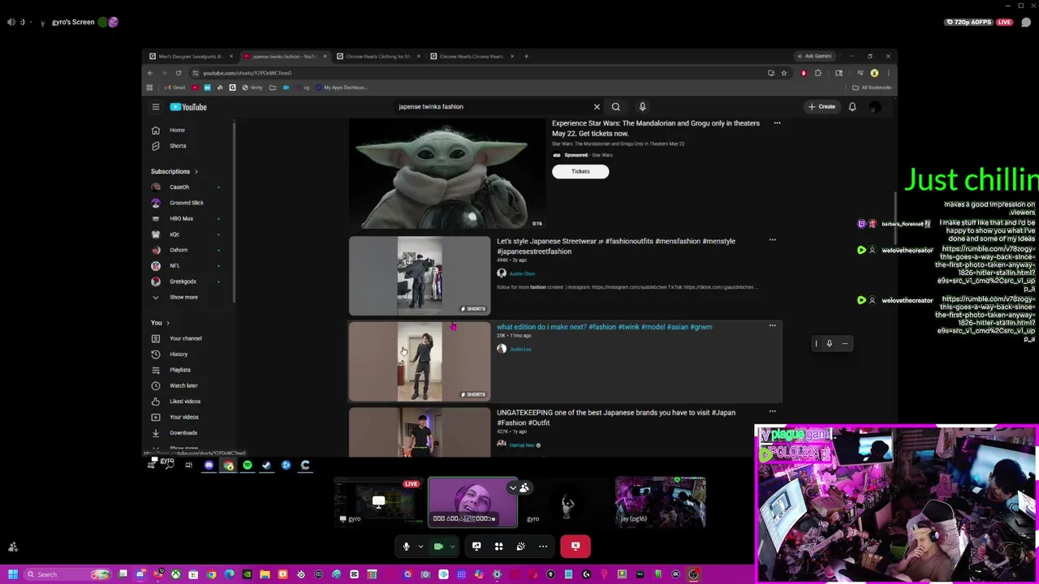1039x584 pixels.
Task: Click the YouTube logo
Action: click(x=188, y=107)
